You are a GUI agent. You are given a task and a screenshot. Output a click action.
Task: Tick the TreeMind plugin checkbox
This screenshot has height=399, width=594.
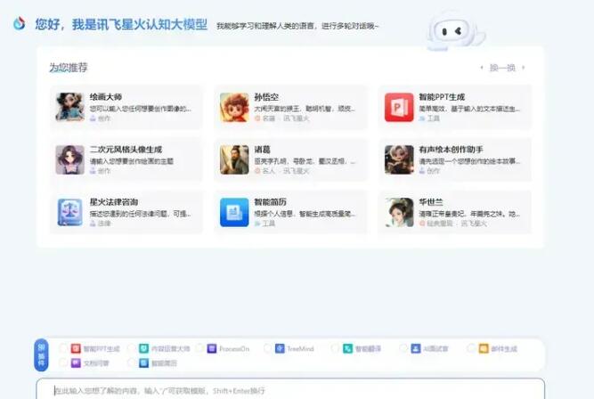(267, 348)
